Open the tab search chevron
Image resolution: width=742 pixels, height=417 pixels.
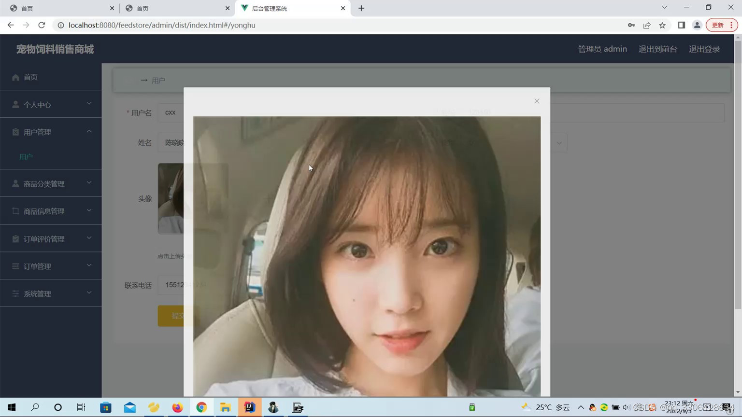(x=664, y=7)
